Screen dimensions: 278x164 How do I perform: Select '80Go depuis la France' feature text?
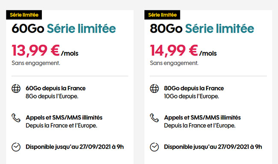point(194,88)
